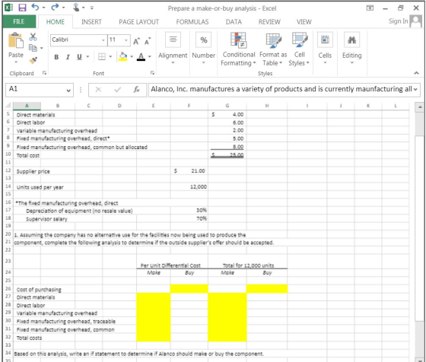Expand the Undo history dropdown arrow
Image resolution: width=426 pixels, height=362 pixels.
click(x=44, y=8)
